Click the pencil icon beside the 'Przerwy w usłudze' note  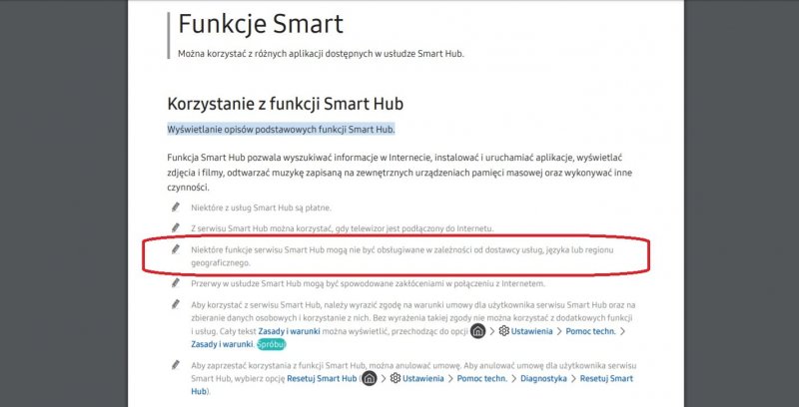point(176,284)
